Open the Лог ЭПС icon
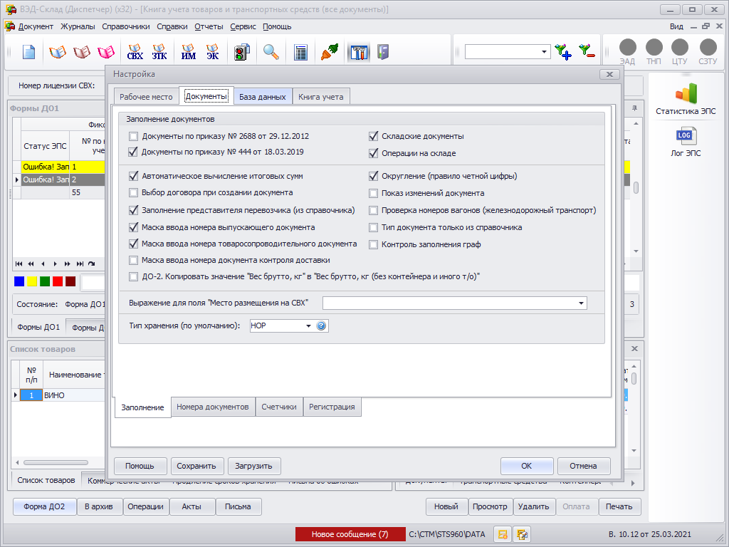The height and width of the screenshot is (547, 729). 685,135
